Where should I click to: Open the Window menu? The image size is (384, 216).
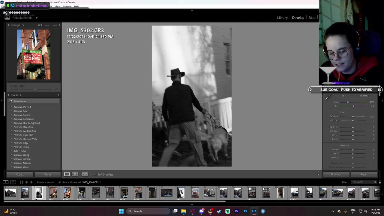coord(67,7)
